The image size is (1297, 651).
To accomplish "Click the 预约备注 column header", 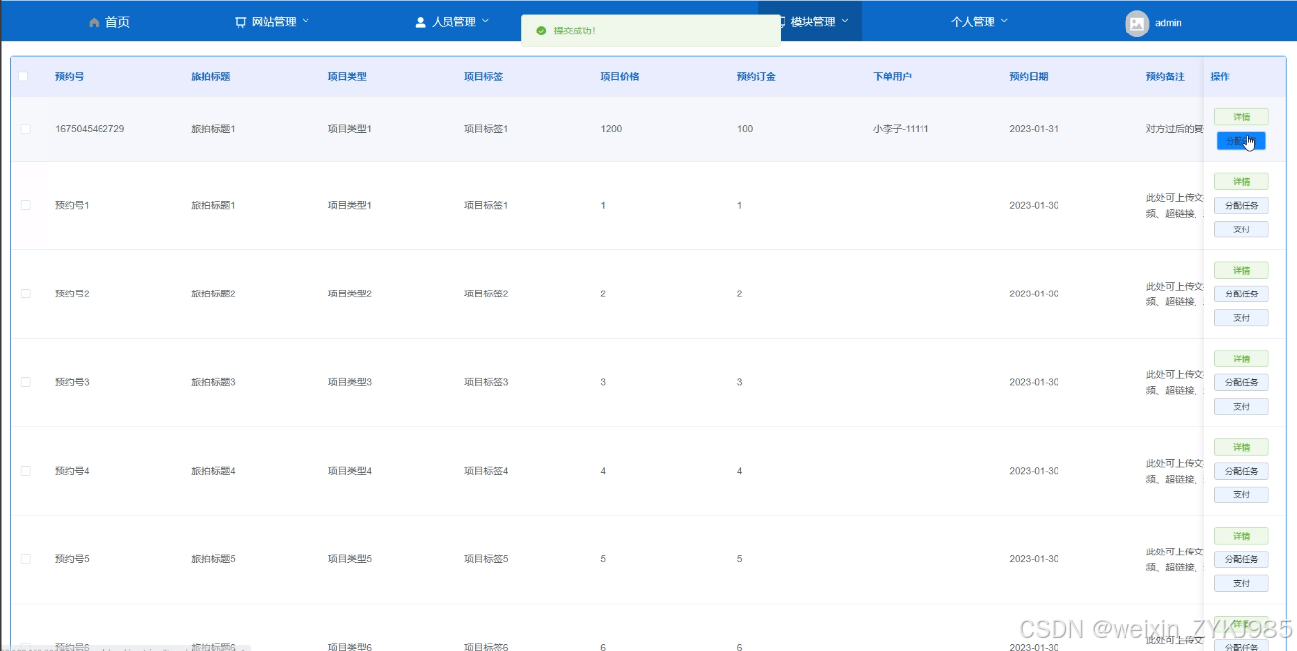I will coord(1165,76).
